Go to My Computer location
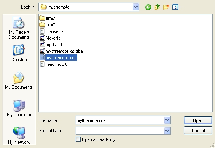Screen dimensions: 215x148 (x=19, y=108)
